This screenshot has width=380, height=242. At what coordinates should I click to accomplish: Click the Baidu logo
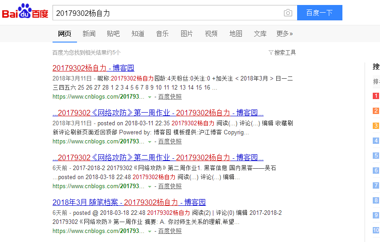tap(25, 11)
